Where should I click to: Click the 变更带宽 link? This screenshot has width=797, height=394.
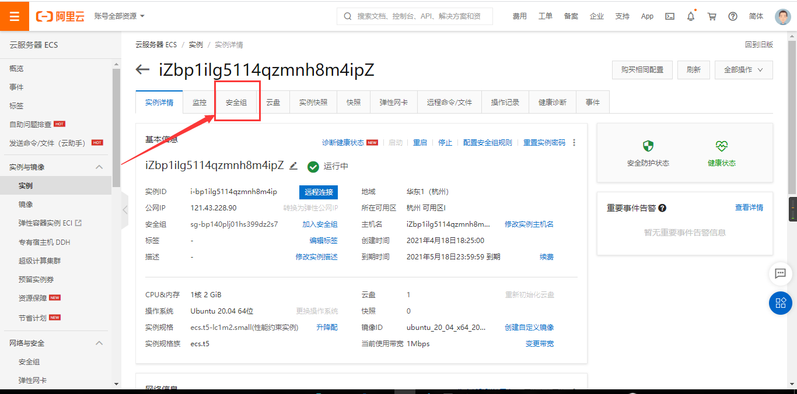point(540,344)
